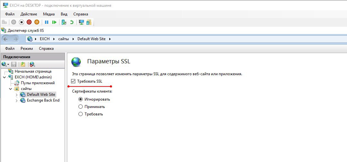347x162 pixels.
Task: Open the Действие menu
Action: tap(29, 14)
